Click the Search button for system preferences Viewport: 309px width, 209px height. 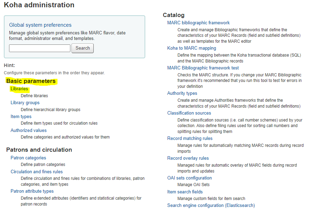coord(82,48)
